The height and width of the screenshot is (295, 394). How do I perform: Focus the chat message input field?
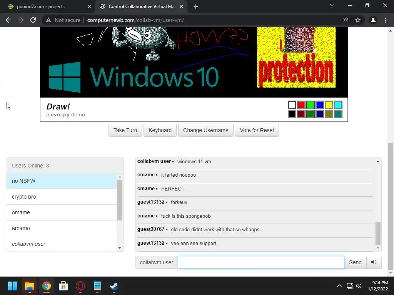pyautogui.click(x=261, y=262)
